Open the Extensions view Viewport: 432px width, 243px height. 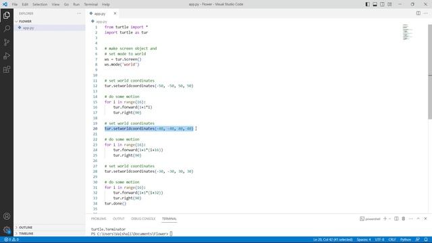pyautogui.click(x=7, y=69)
